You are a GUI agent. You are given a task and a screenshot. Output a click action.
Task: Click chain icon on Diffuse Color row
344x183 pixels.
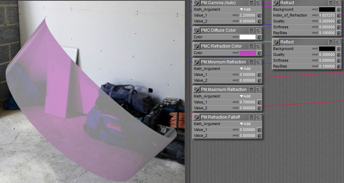(236, 37)
